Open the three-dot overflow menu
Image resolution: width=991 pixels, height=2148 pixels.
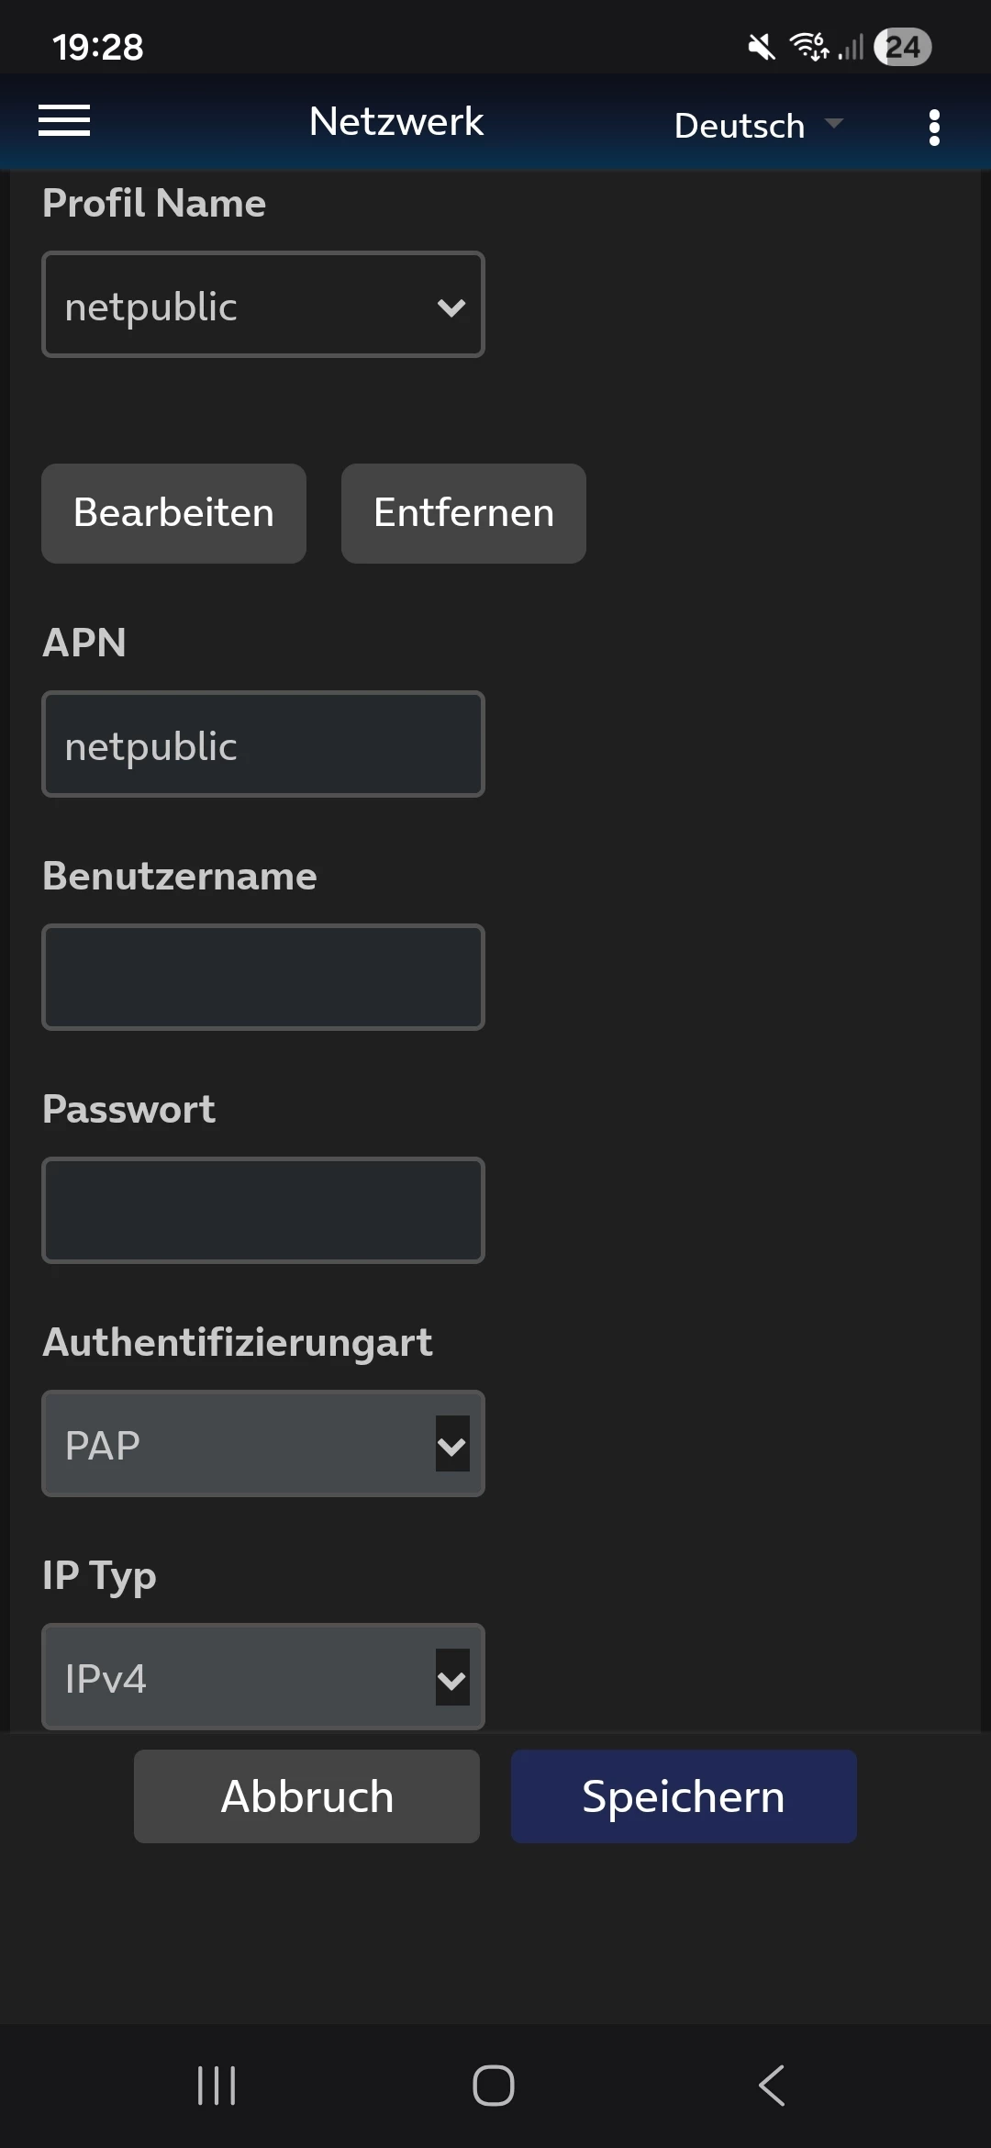pyautogui.click(x=934, y=127)
